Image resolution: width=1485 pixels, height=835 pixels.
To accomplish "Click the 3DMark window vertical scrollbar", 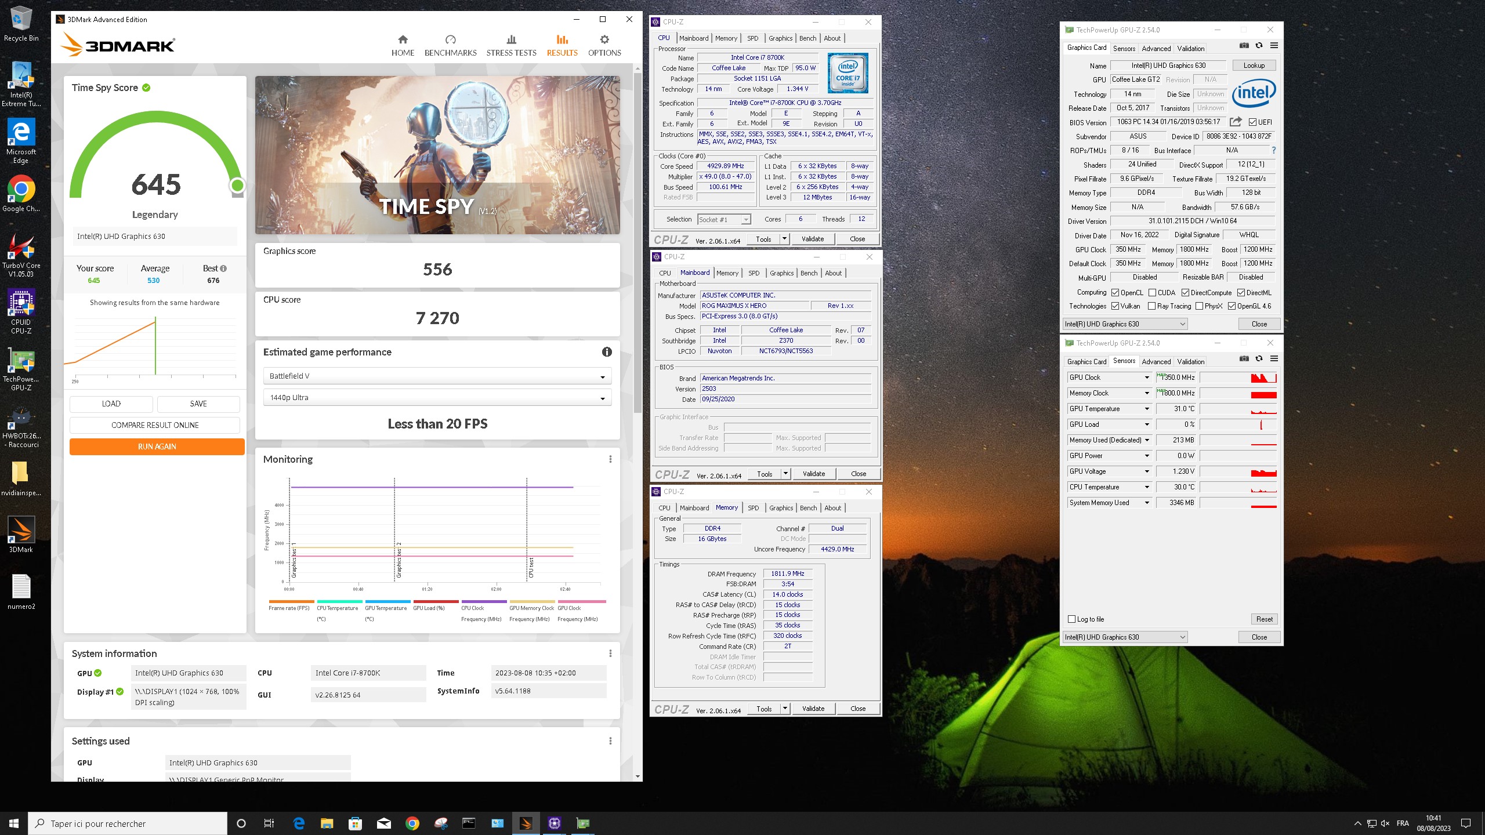I will (638, 244).
